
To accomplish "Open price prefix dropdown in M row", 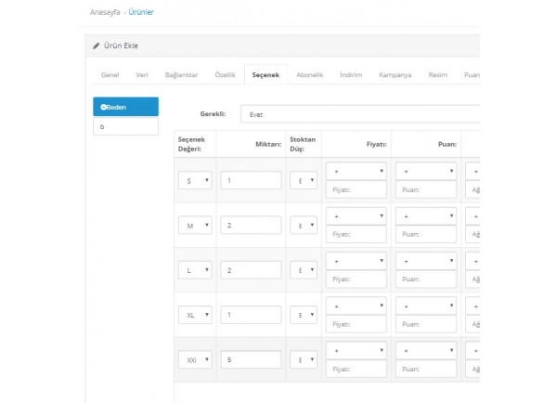I will coord(356,216).
